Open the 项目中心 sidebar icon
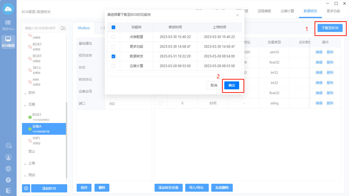Image resolution: width=349 pixels, height=196 pixels. [x=8, y=25]
